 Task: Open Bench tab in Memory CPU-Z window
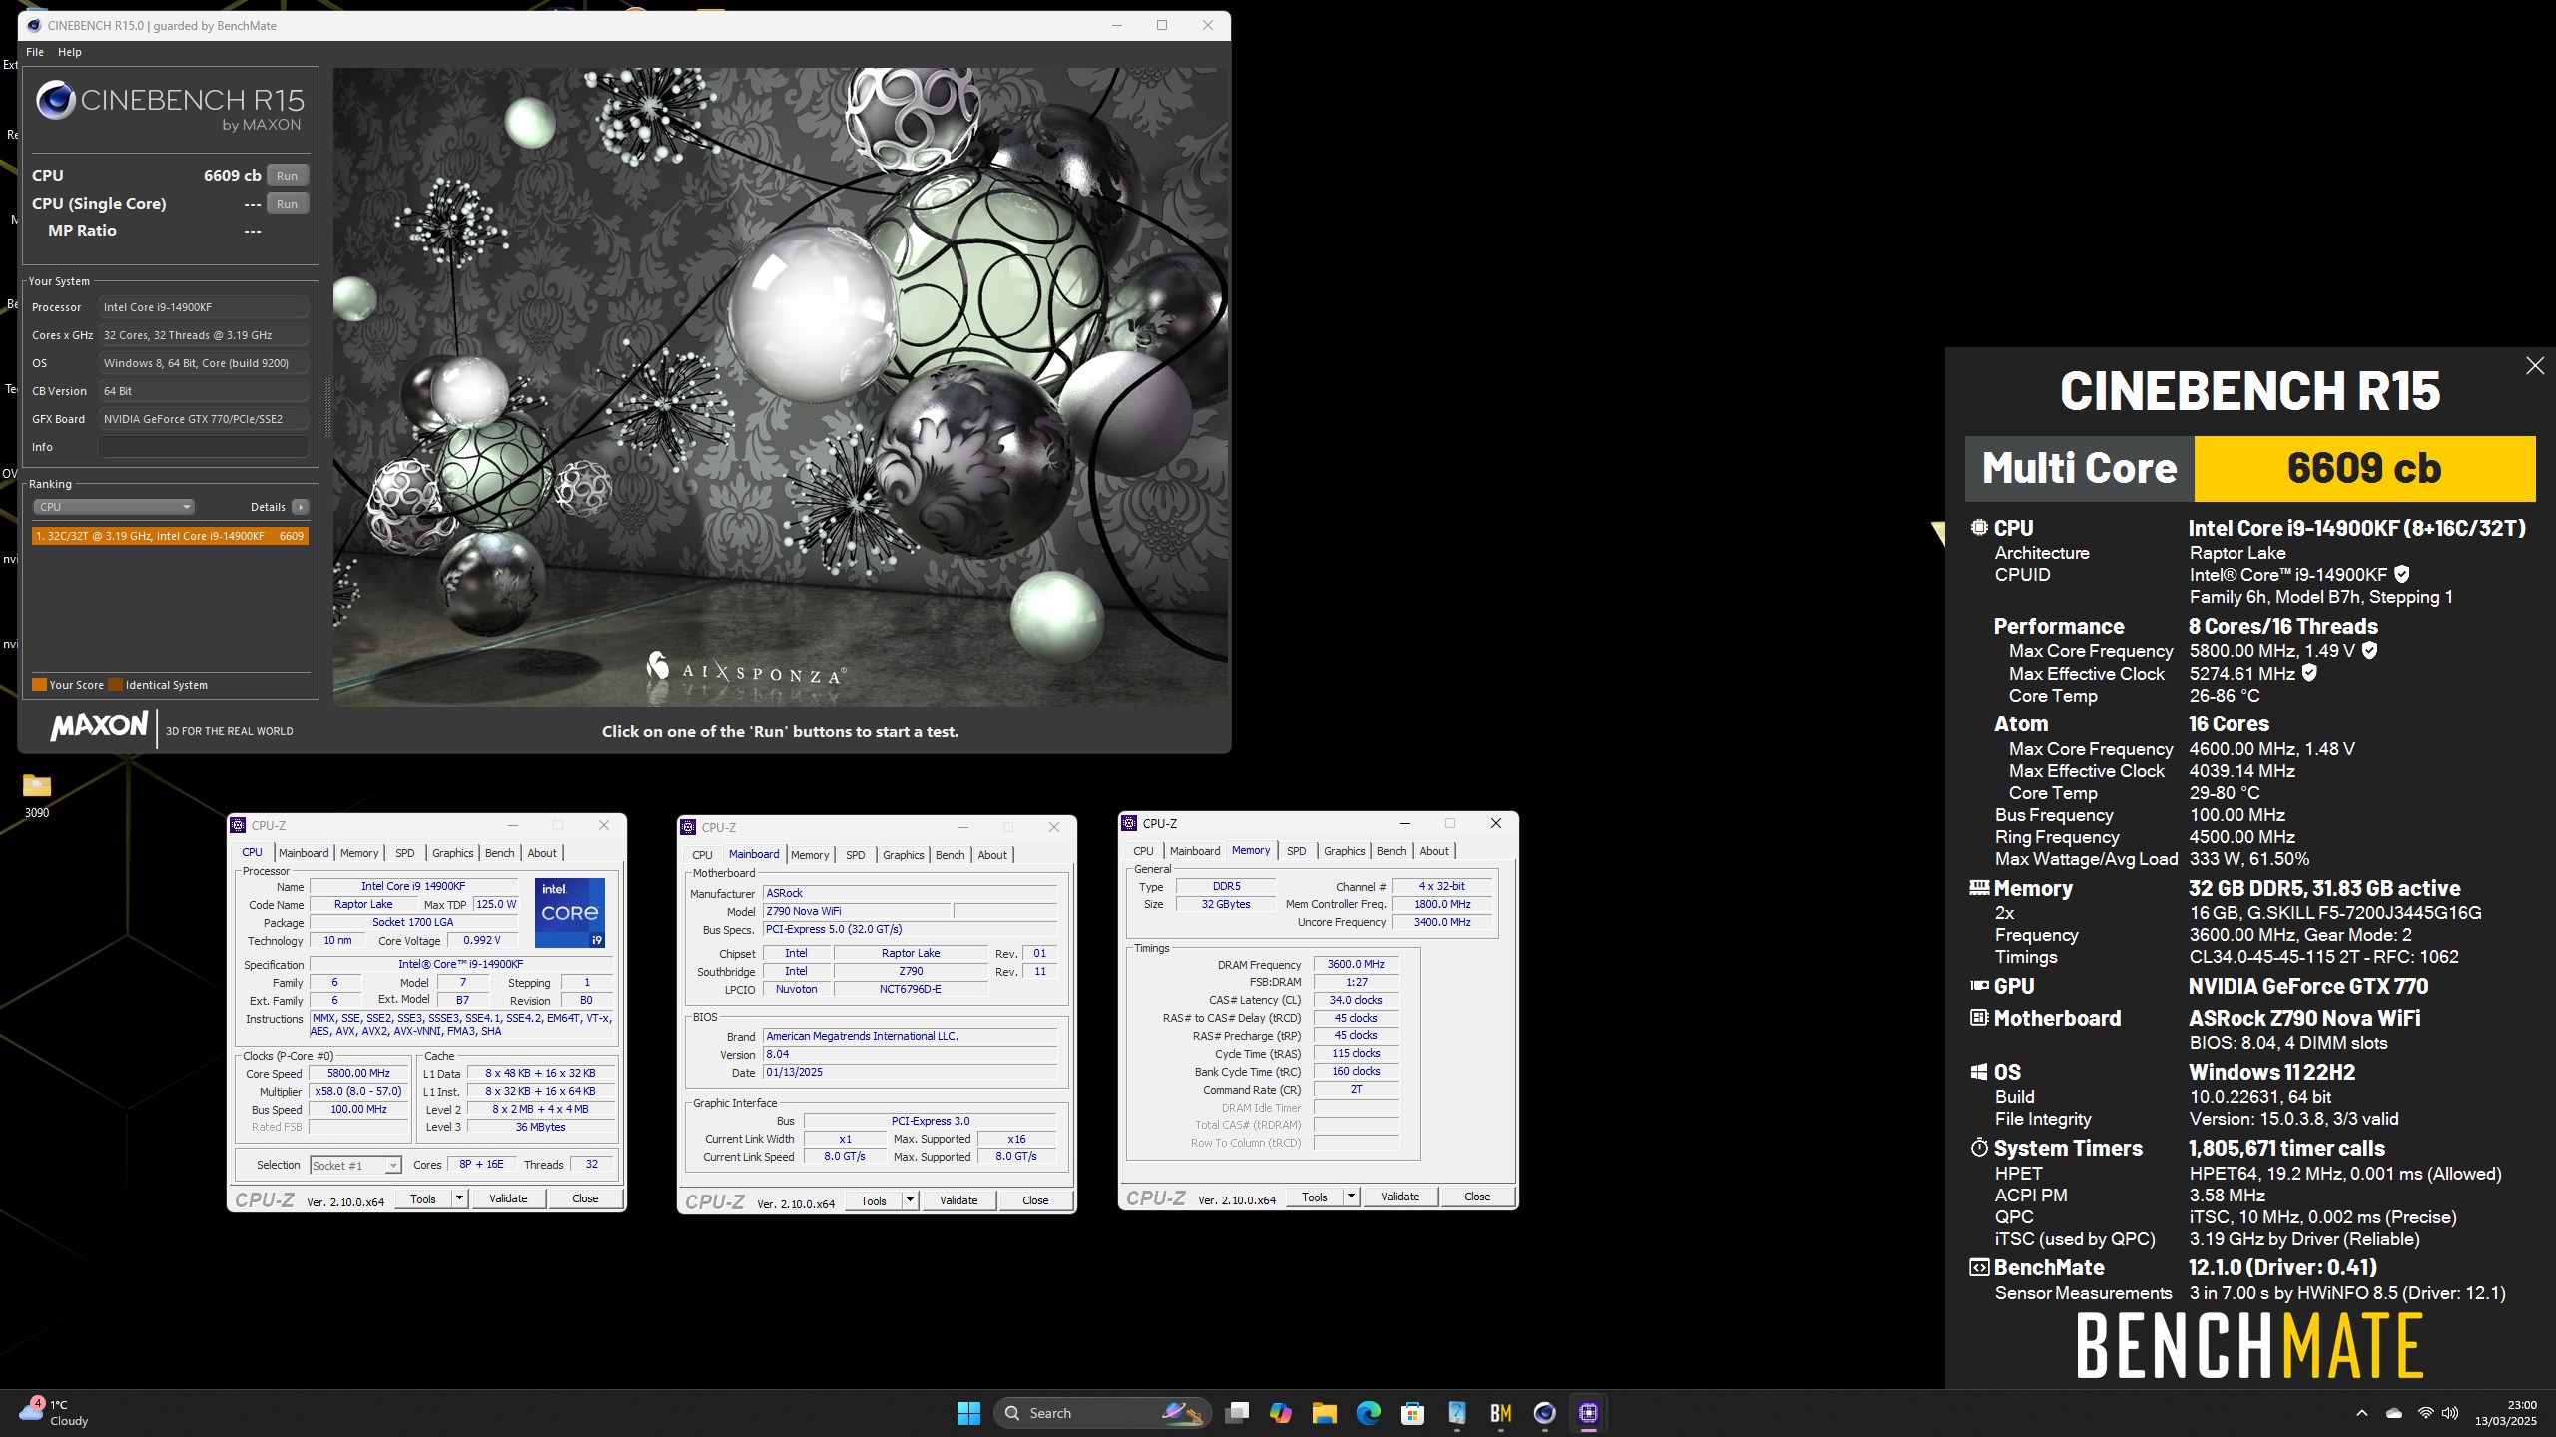[x=1391, y=851]
